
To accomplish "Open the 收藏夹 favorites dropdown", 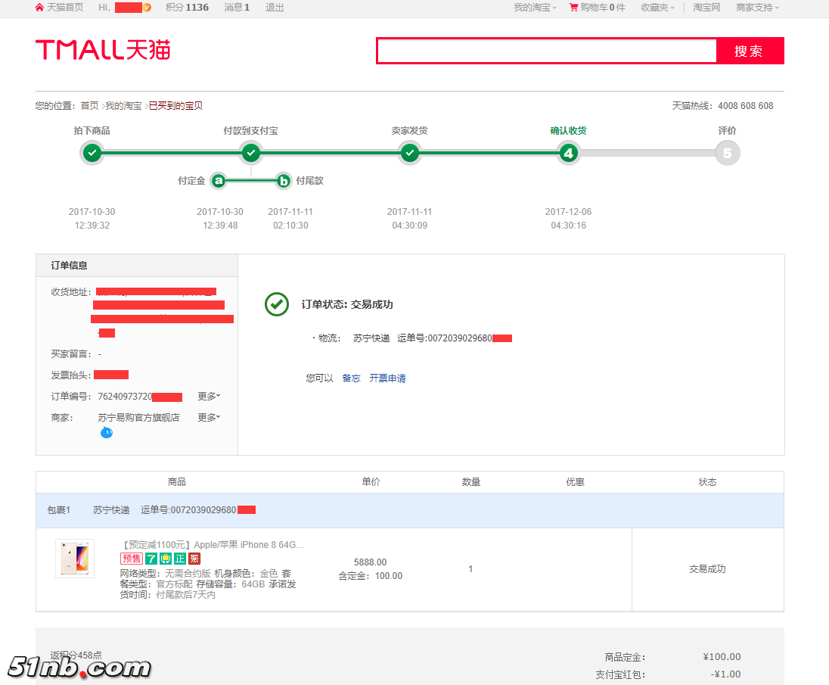I will click(x=657, y=8).
